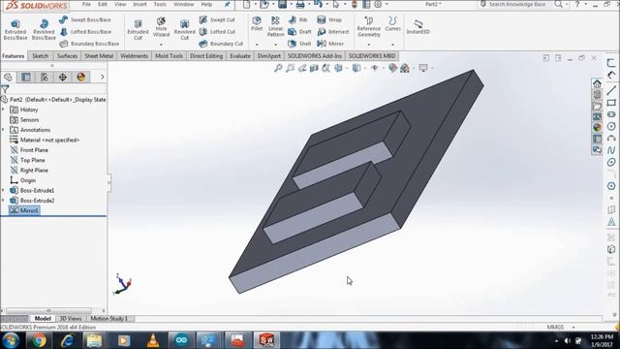620x349 pixels.
Task: Click Material not specified item
Action: click(45, 140)
